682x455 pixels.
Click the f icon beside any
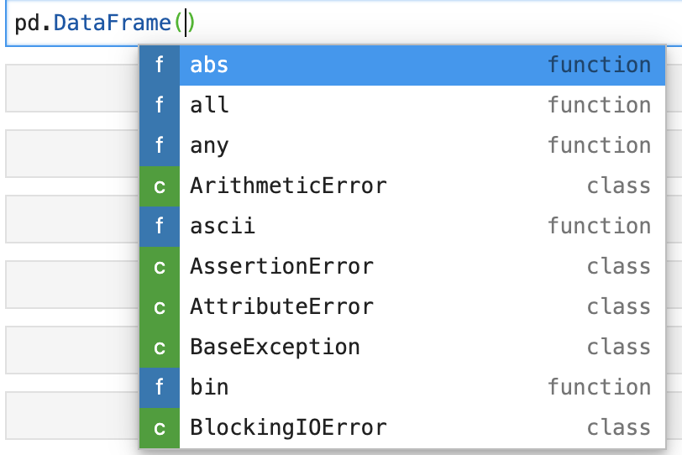point(160,146)
